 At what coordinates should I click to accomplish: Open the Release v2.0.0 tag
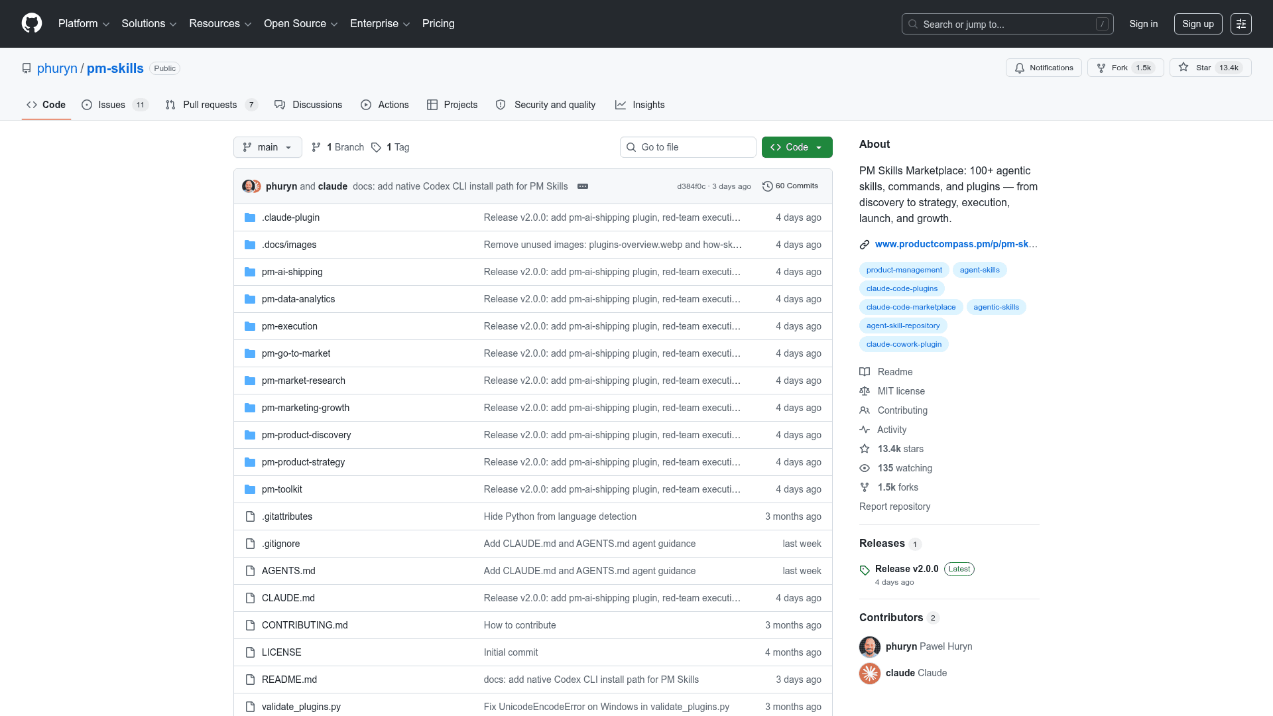[906, 569]
